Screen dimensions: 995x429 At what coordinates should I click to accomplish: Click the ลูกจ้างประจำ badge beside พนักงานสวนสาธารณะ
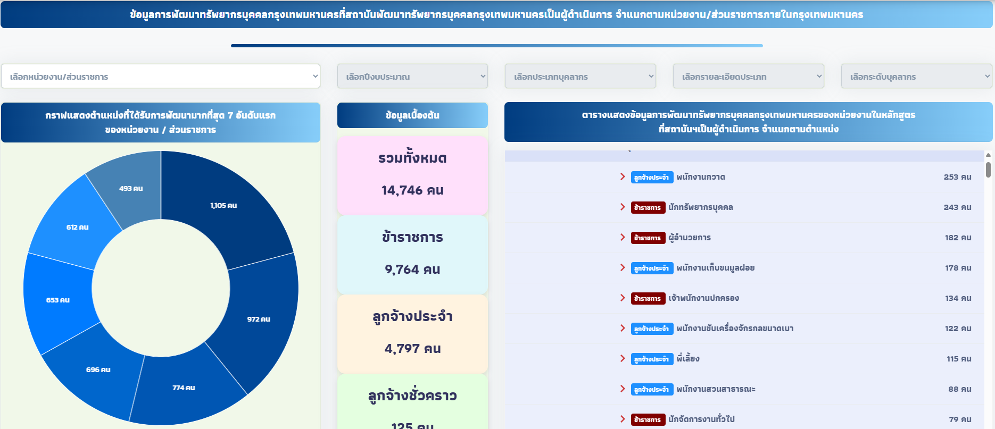coord(652,389)
